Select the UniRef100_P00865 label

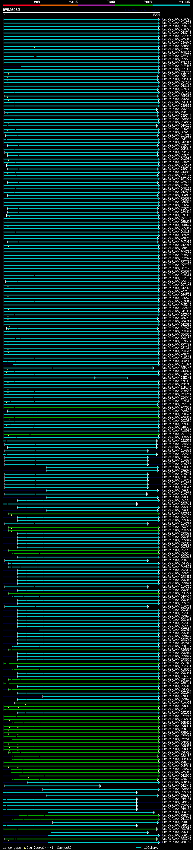[x=177, y=119]
